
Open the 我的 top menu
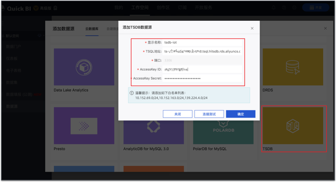coord(119,8)
